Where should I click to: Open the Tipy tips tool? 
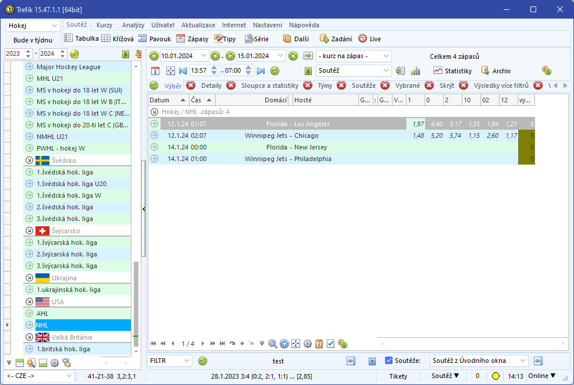[x=224, y=39]
